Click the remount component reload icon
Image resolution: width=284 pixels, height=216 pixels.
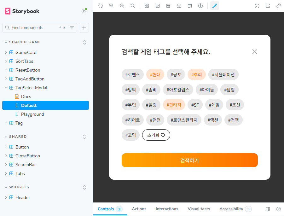(101, 6)
